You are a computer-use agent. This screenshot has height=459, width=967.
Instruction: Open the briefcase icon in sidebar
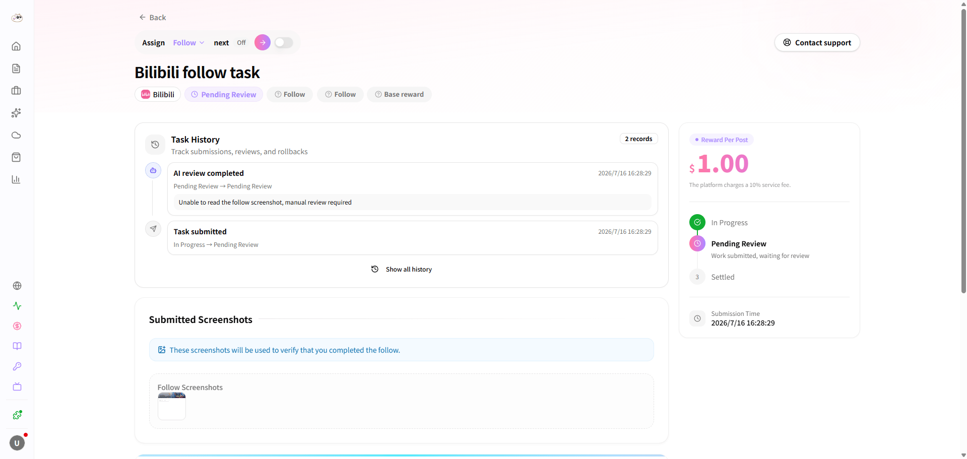point(16,91)
